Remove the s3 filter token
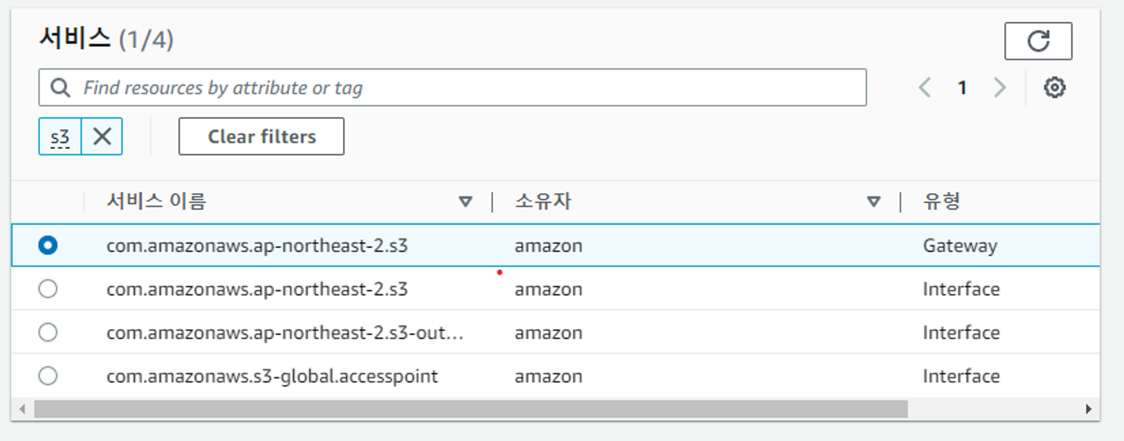 tap(102, 136)
